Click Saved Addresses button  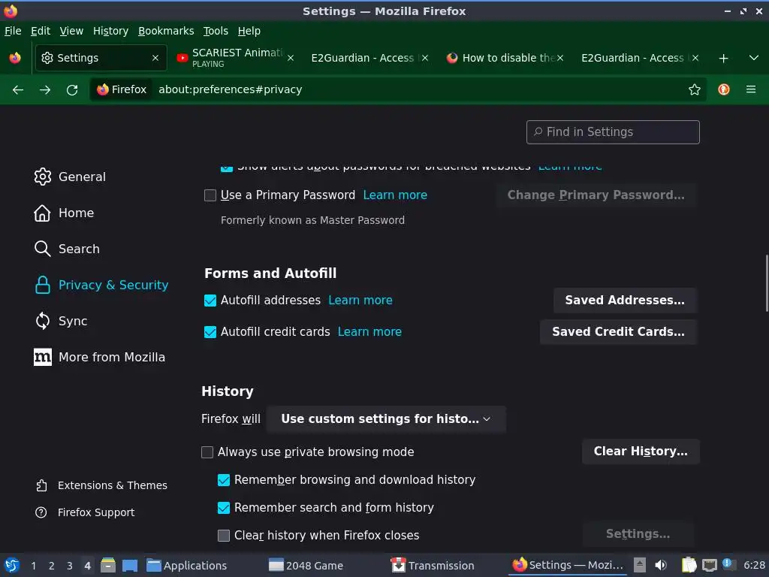coord(624,301)
